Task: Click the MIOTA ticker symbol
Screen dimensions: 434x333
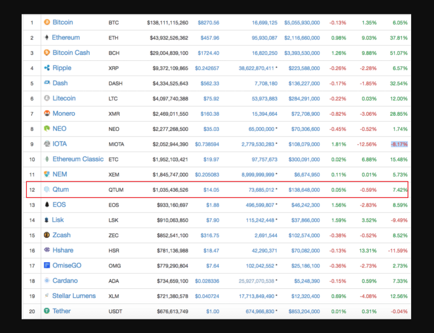Action: click(116, 145)
